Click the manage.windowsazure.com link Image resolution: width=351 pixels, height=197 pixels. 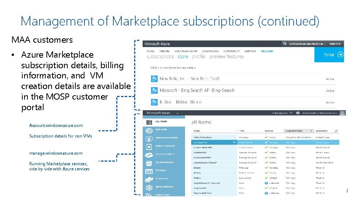56,153
